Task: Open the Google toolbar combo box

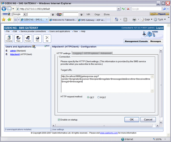Action: 20,14
